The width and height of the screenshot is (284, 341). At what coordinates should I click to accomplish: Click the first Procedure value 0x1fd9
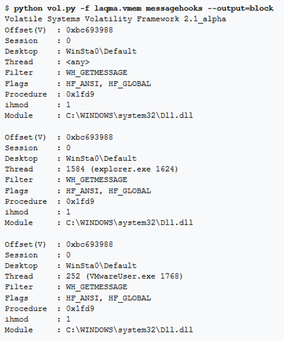point(80,94)
